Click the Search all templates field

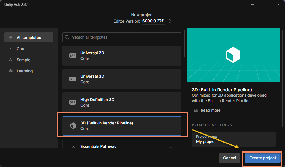[122, 37]
